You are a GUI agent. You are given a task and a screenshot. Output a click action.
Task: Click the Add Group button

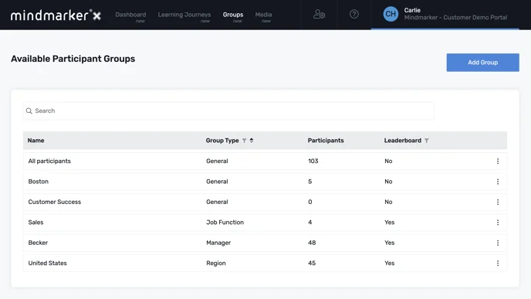click(x=482, y=63)
